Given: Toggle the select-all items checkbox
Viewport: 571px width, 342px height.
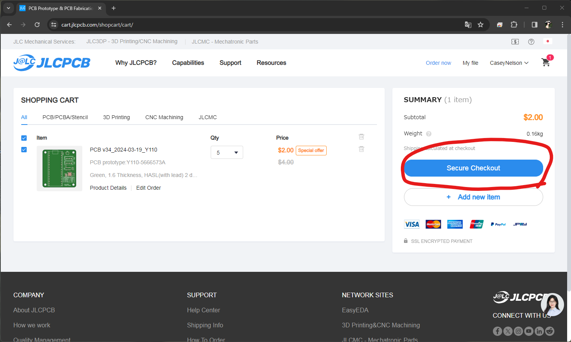Looking at the screenshot, I should tap(24, 138).
